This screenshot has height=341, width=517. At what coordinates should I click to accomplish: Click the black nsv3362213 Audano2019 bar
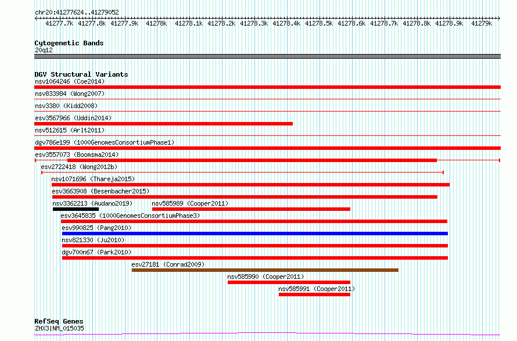(76, 209)
